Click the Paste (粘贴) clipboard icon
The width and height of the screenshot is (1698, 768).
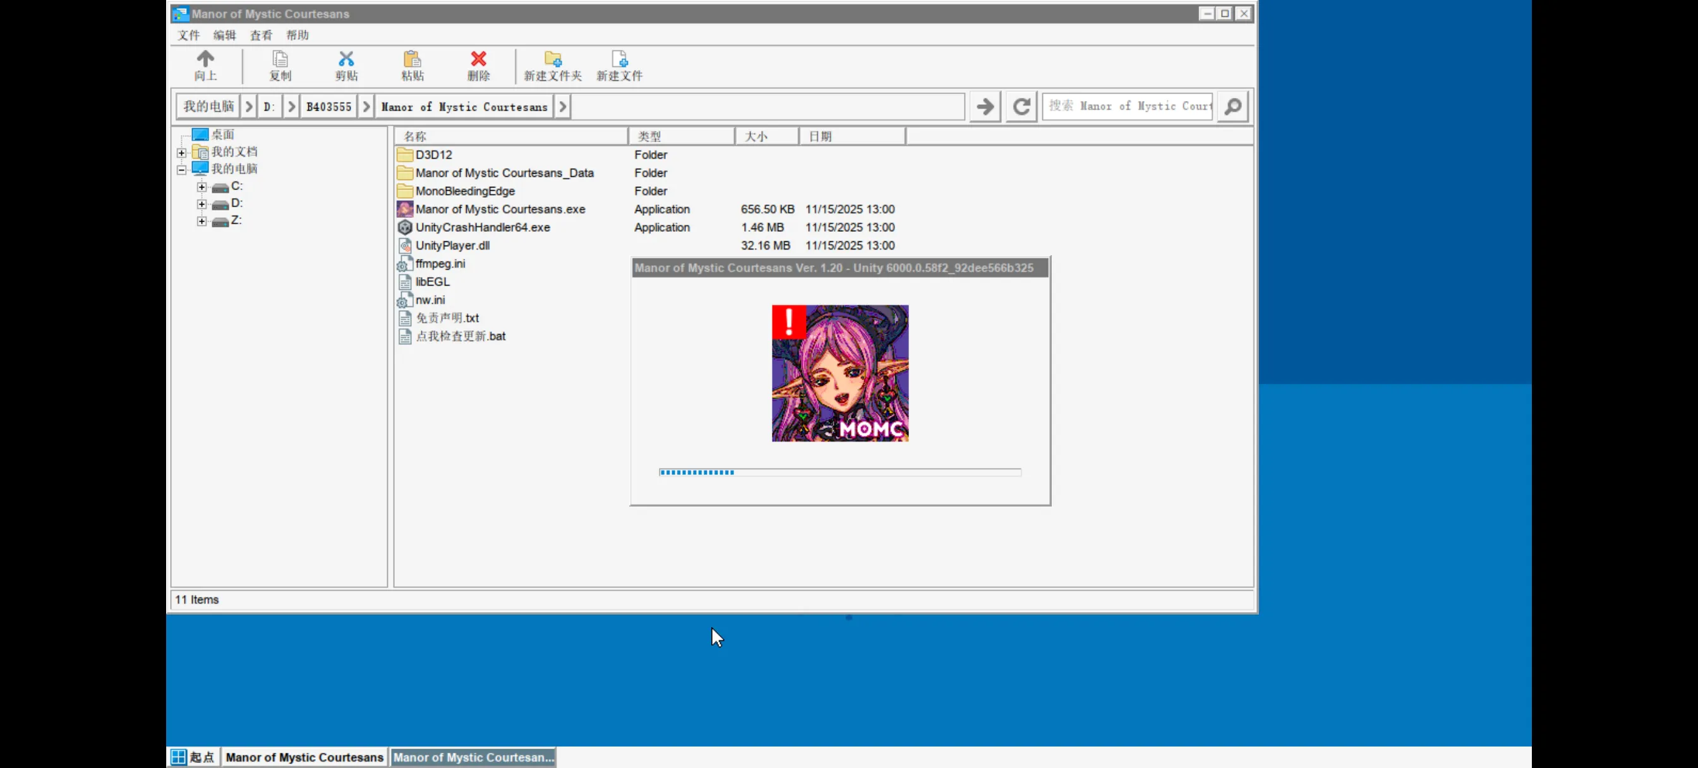pos(412,59)
